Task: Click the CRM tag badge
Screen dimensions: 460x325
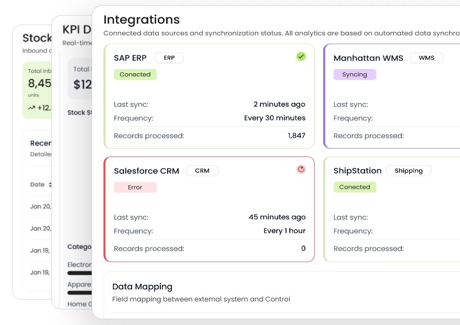Action: click(x=202, y=171)
